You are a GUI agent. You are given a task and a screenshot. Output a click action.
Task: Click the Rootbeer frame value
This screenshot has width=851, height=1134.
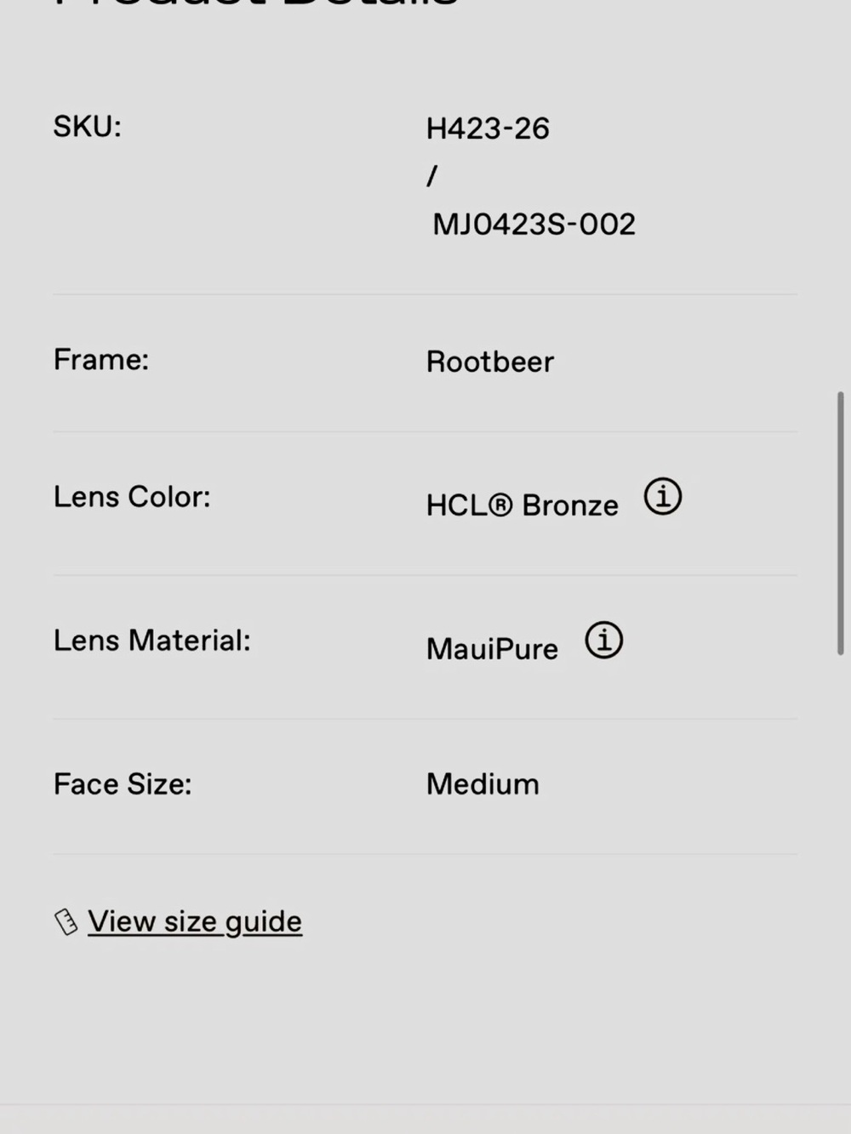[489, 362]
